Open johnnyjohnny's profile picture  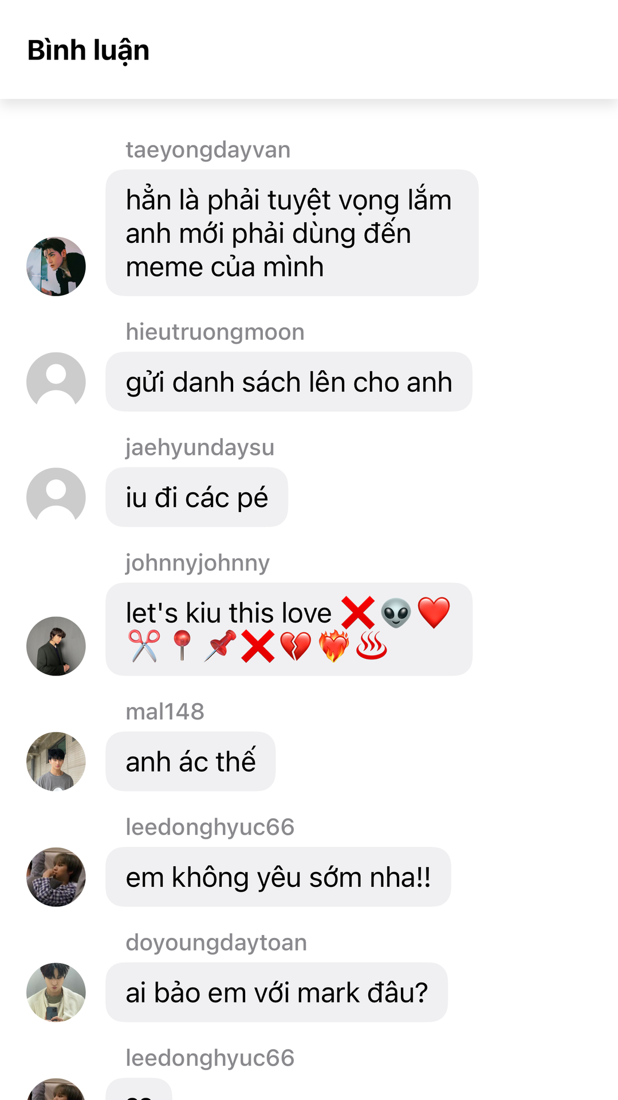pyautogui.click(x=56, y=646)
